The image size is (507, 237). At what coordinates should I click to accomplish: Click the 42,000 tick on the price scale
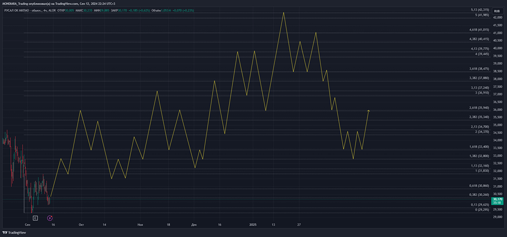(x=497, y=17)
